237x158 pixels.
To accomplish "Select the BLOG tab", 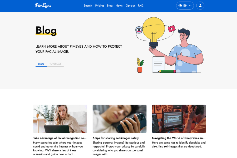I will [41, 64].
